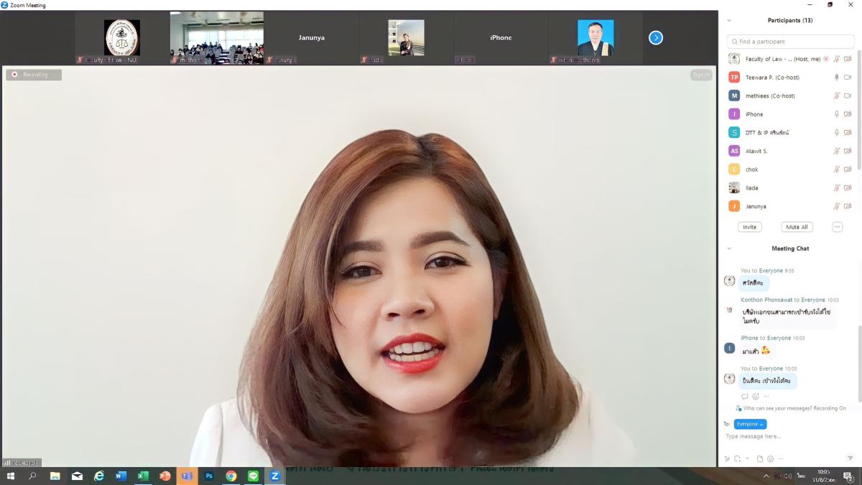The height and width of the screenshot is (485, 862).
Task: Click the Invite button
Action: 749,227
